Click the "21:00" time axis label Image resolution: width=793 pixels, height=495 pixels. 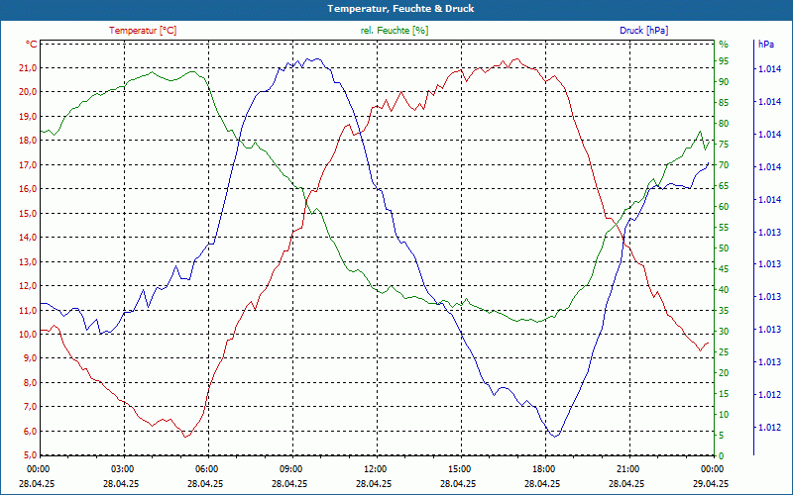[627, 469]
